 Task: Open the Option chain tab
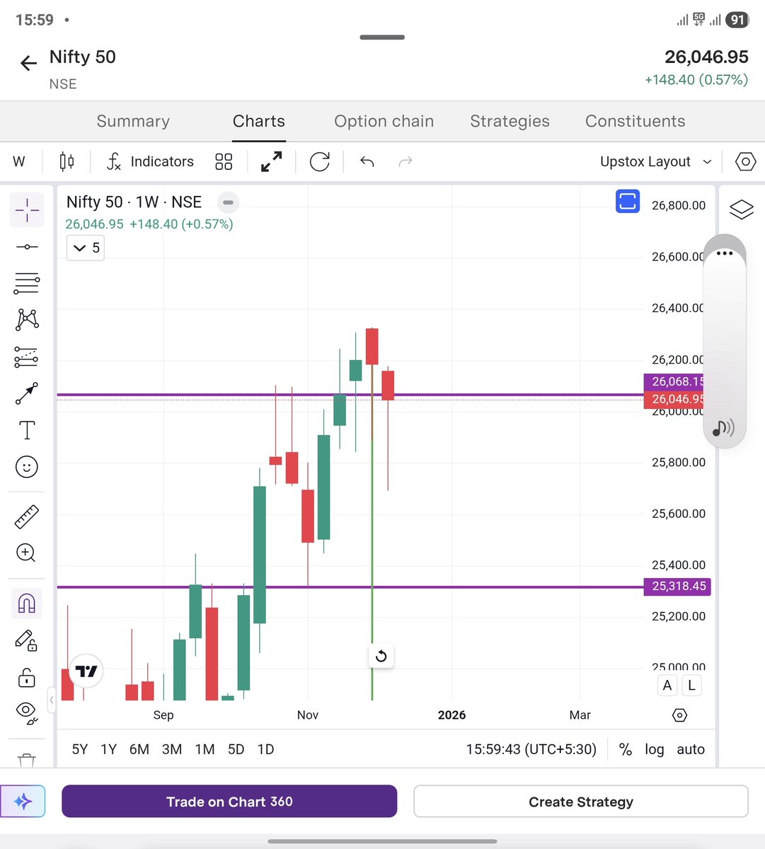(384, 121)
